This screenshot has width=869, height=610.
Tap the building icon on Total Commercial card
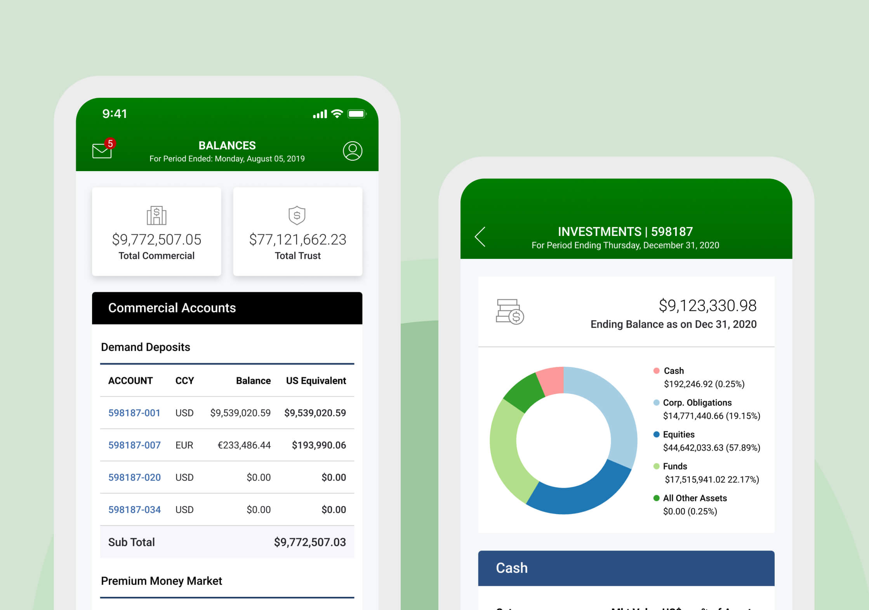coord(156,215)
